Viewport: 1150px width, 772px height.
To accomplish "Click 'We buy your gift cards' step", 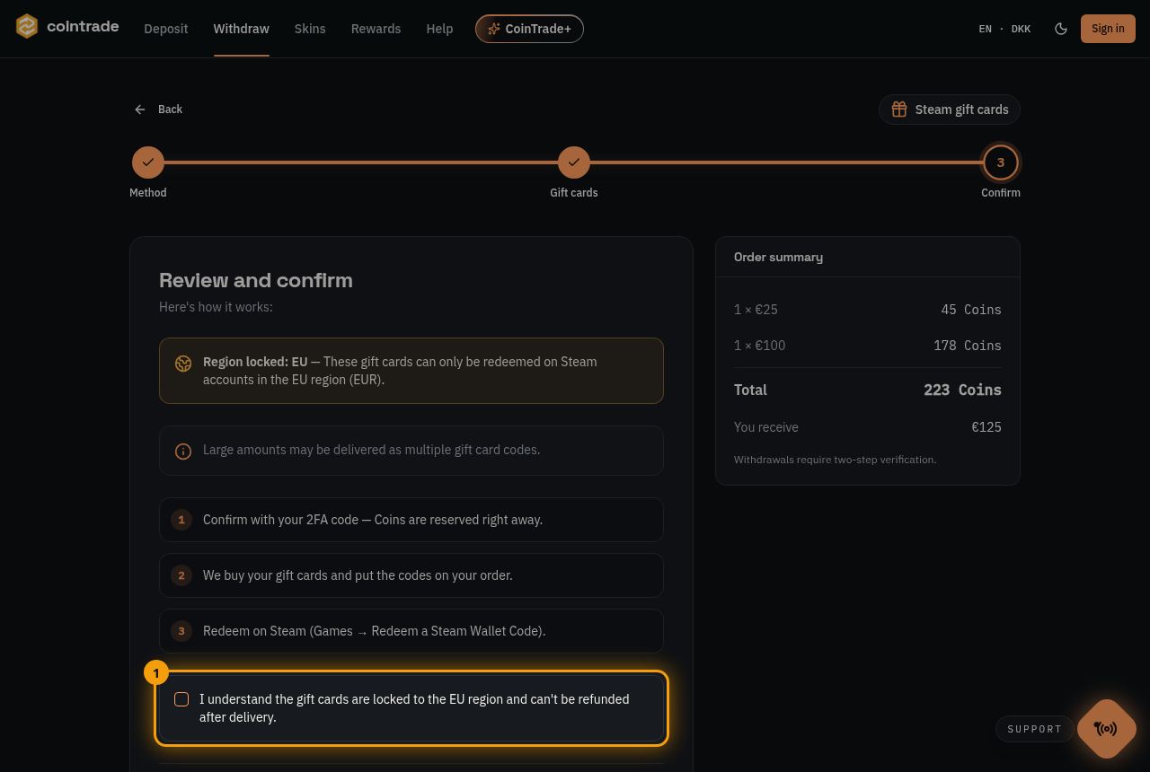I will tap(411, 575).
